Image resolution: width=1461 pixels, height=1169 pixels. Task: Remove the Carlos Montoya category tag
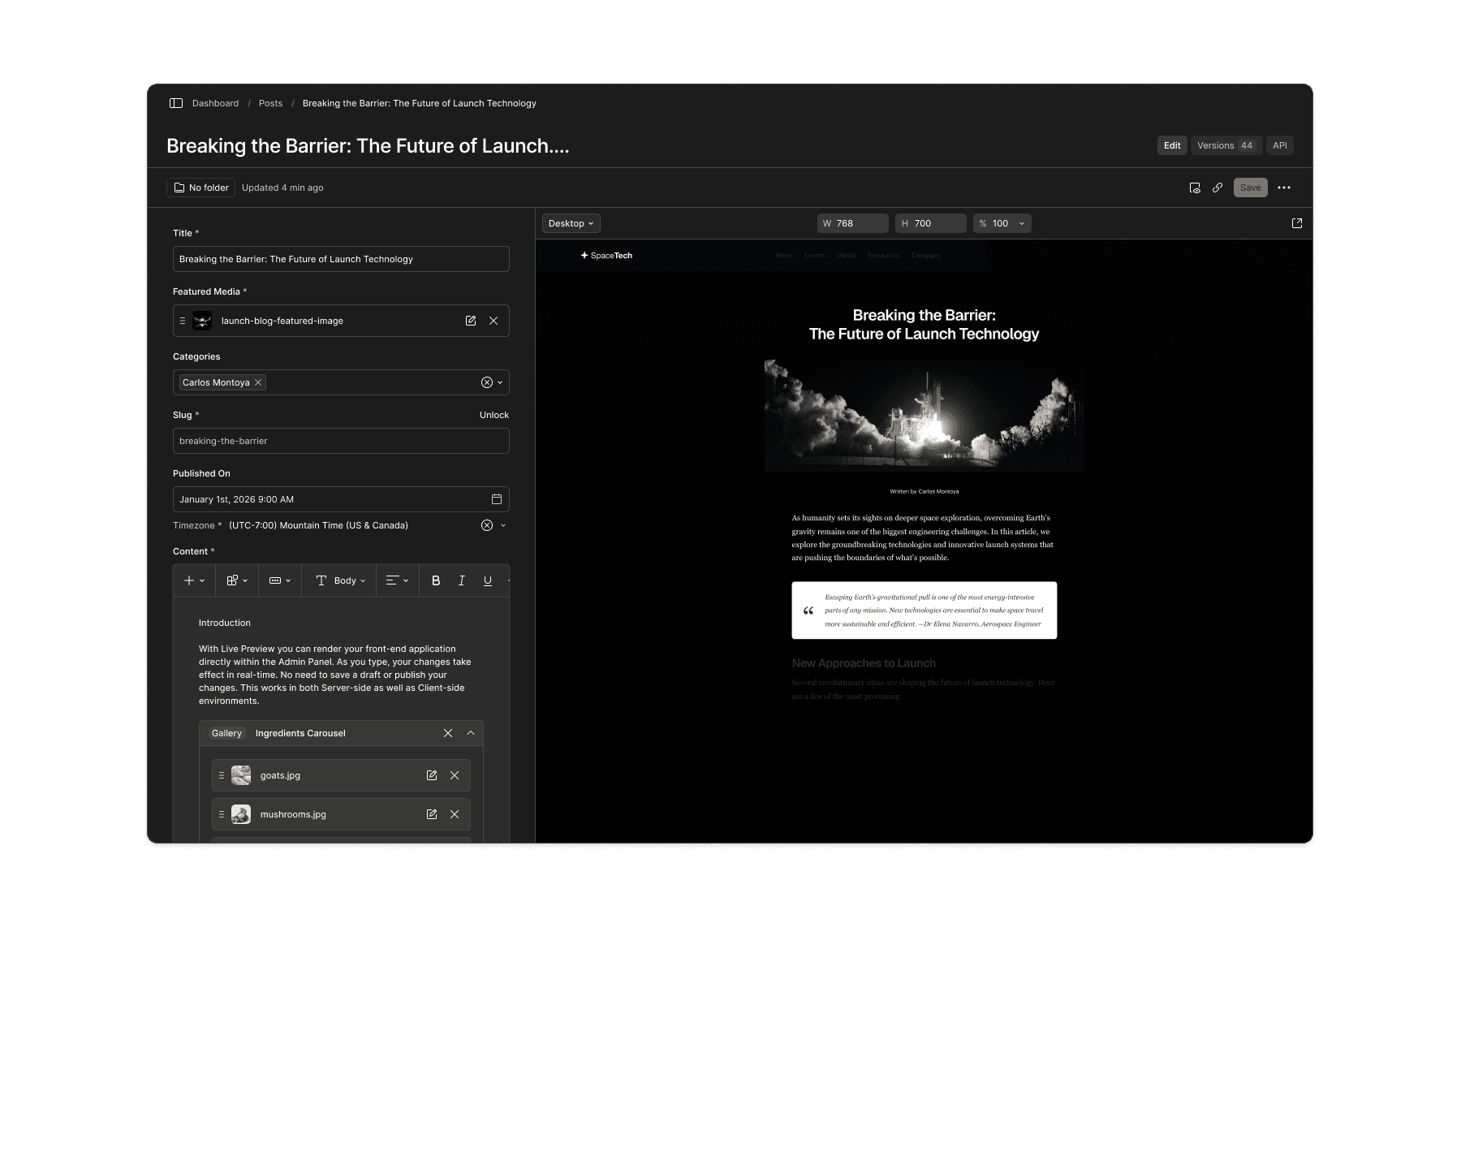[258, 382]
